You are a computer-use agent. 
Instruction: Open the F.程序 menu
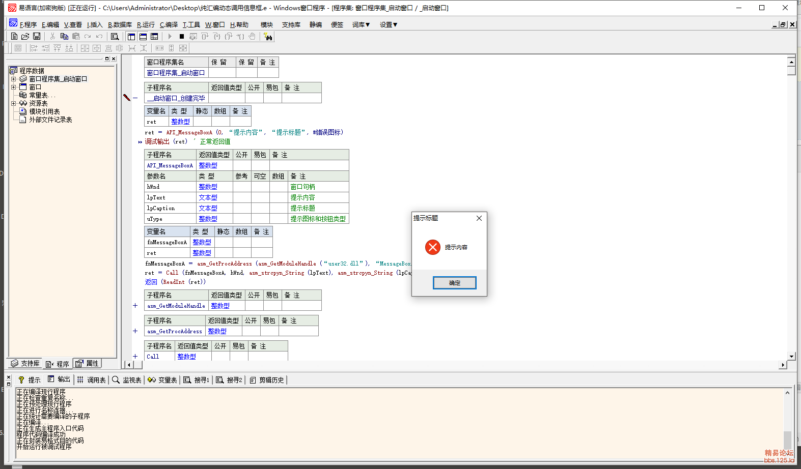point(29,24)
